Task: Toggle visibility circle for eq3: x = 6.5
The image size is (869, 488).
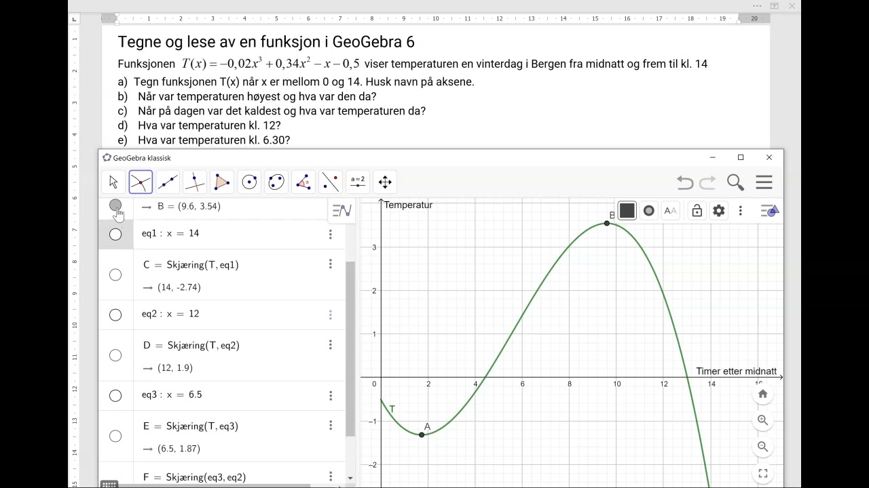Action: [x=115, y=396]
